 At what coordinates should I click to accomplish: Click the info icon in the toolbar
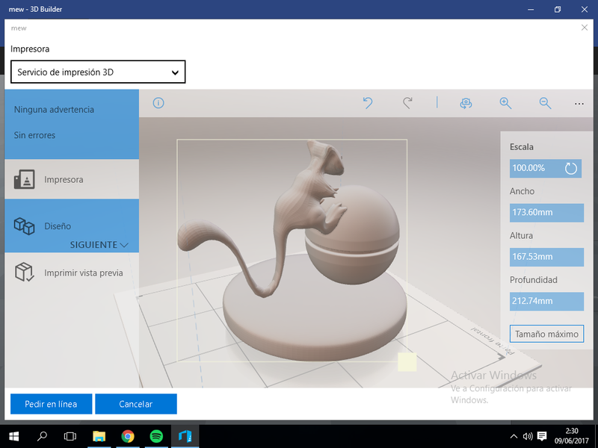pyautogui.click(x=158, y=103)
